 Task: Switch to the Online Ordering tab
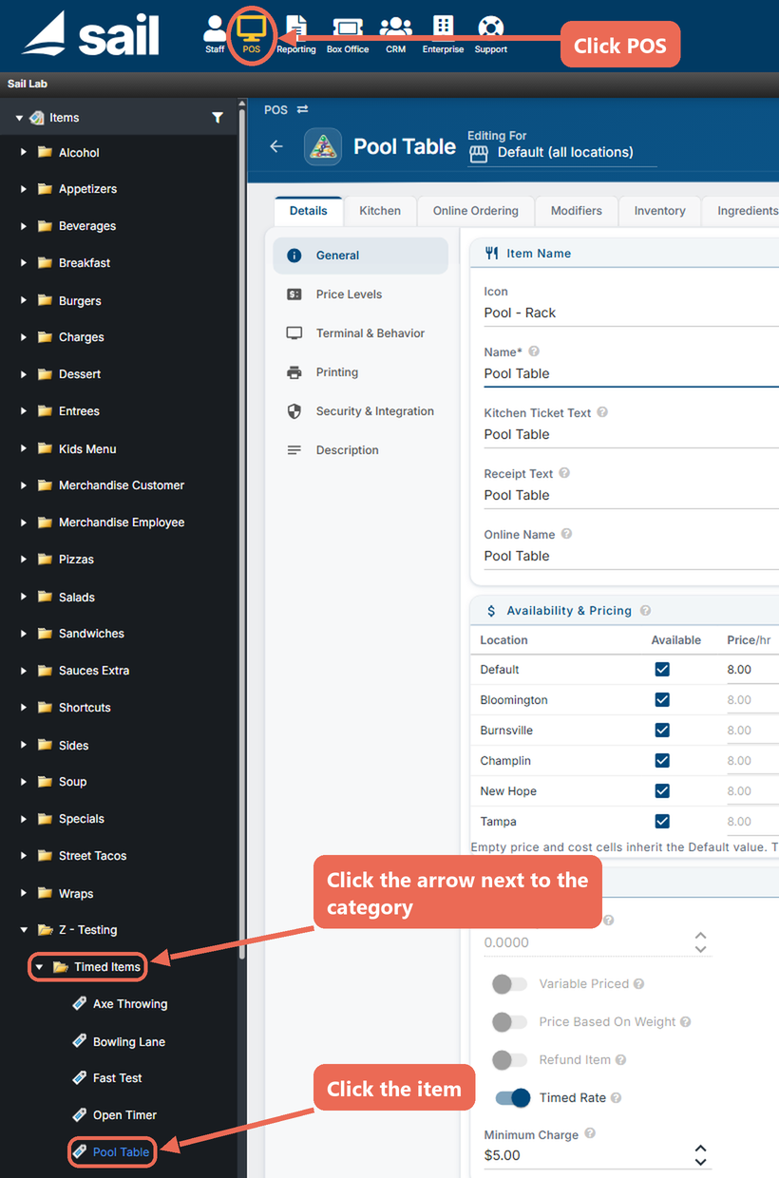(x=476, y=211)
